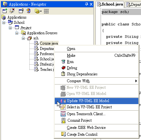Choose Commit Project from the menu
141x140 pixels.
click(x=96, y=120)
